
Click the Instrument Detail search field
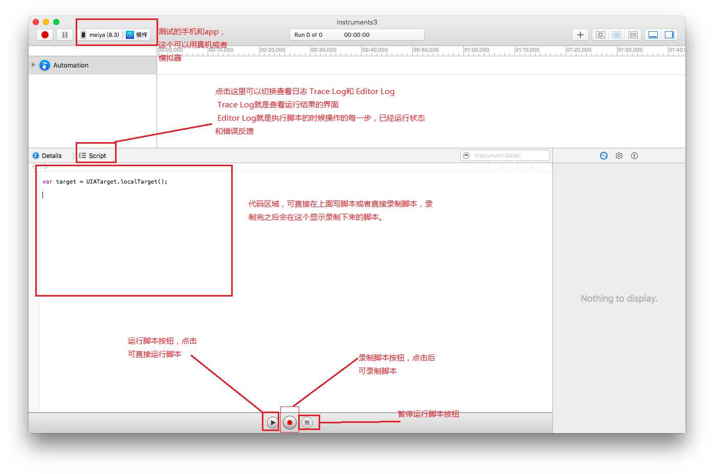[505, 155]
